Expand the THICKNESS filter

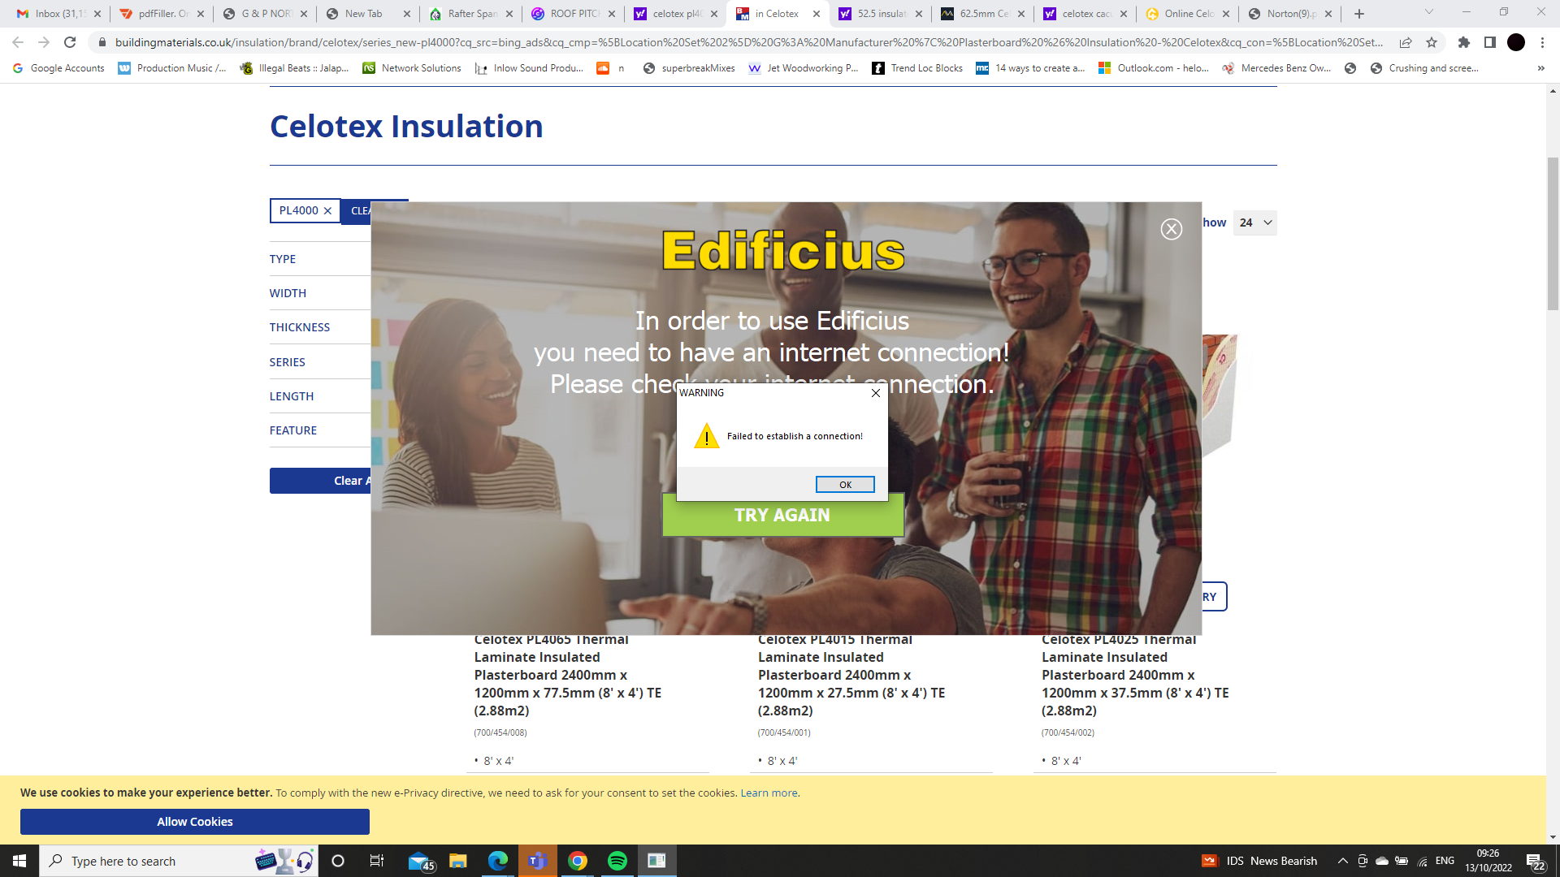point(320,327)
